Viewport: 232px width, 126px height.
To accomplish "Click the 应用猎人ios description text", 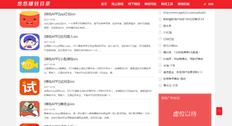I will pyautogui.click(x=97, y=48).
